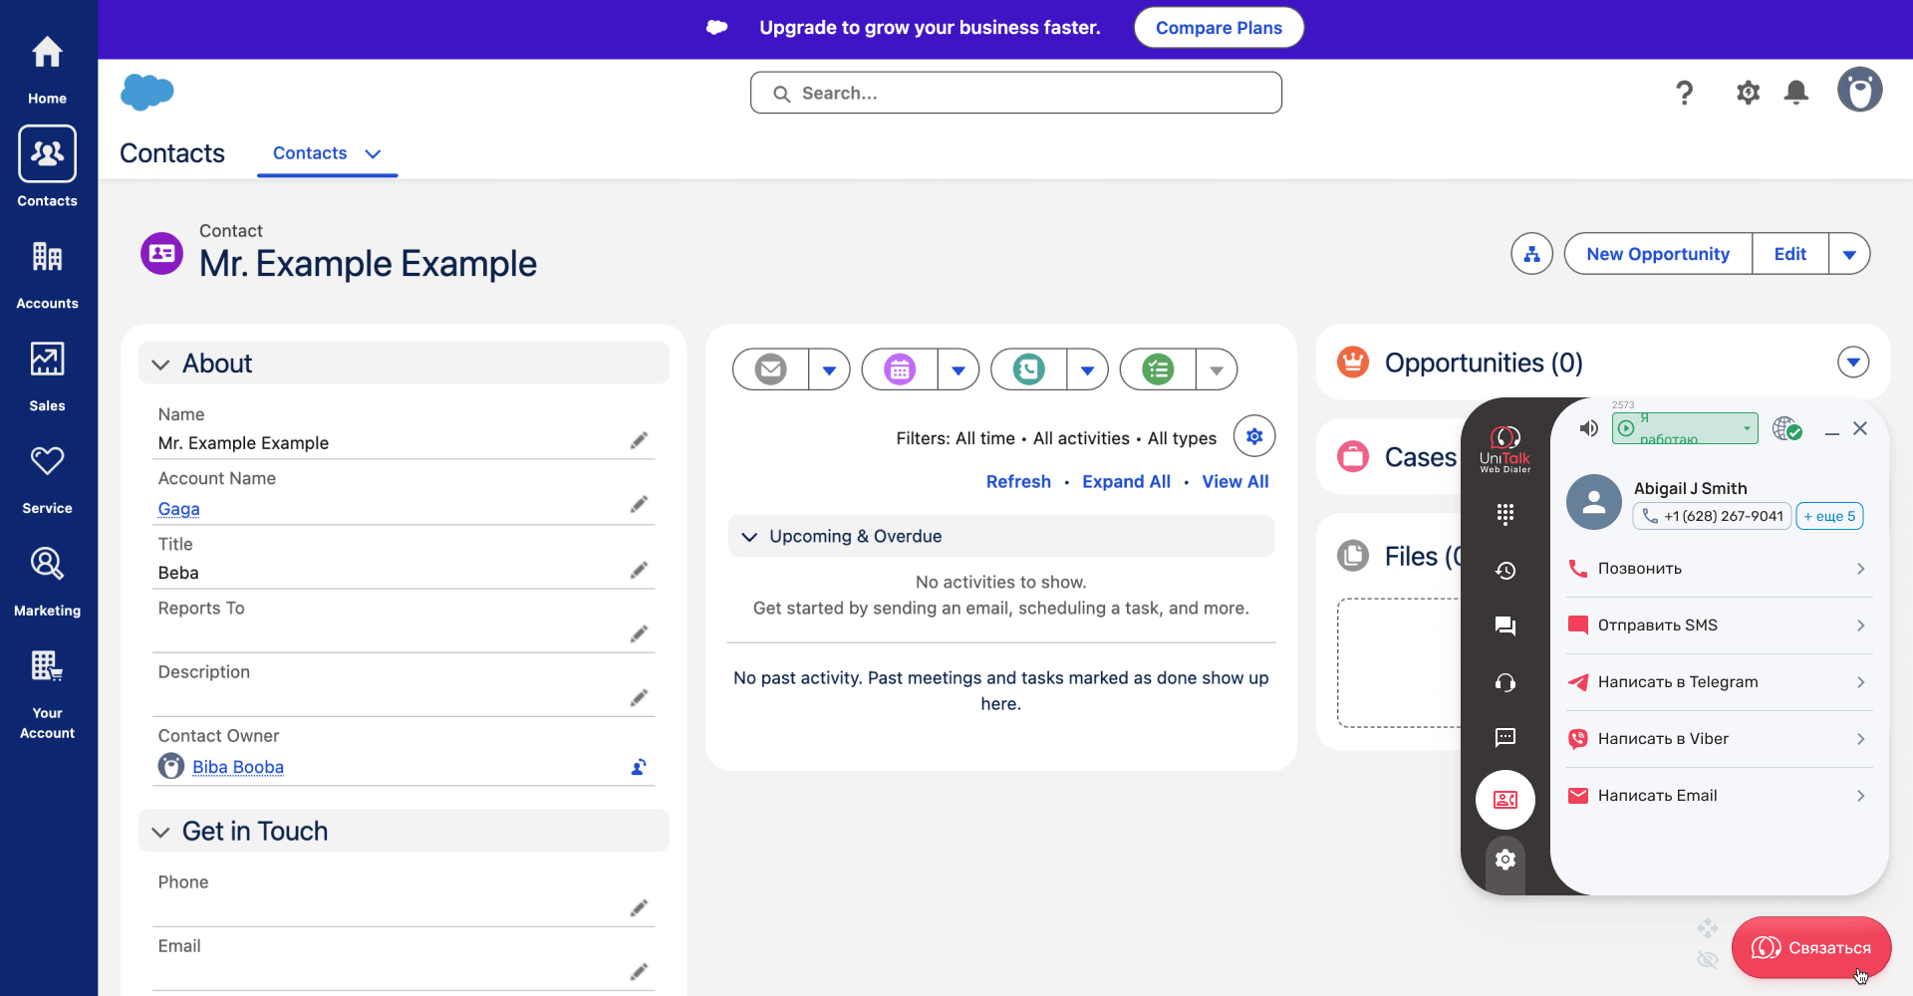Show more numbers via '+ еще 5'

pyautogui.click(x=1829, y=516)
